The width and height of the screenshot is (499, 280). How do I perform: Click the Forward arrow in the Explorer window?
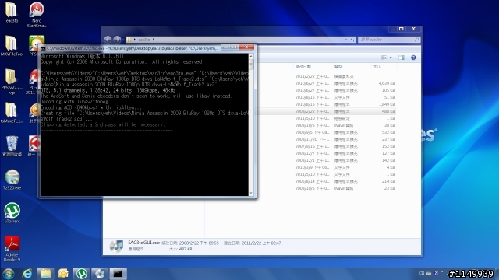pyautogui.click(x=117, y=40)
